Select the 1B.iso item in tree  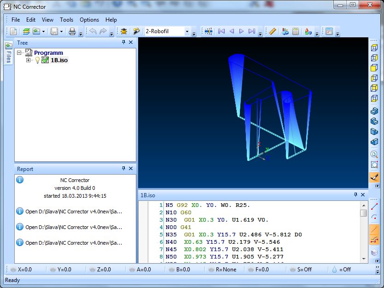tap(59, 60)
